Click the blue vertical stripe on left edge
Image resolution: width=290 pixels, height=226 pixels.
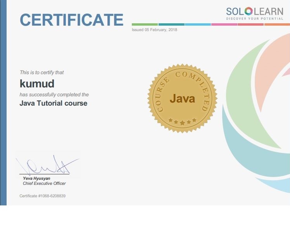[x=3, y=103]
